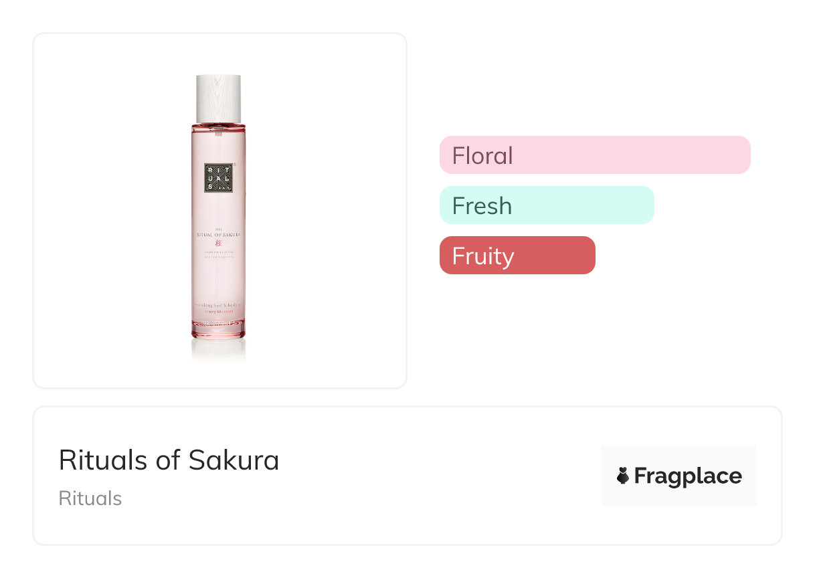Open the Rituals of Sakura product title
The image size is (815, 578).
click(x=169, y=460)
